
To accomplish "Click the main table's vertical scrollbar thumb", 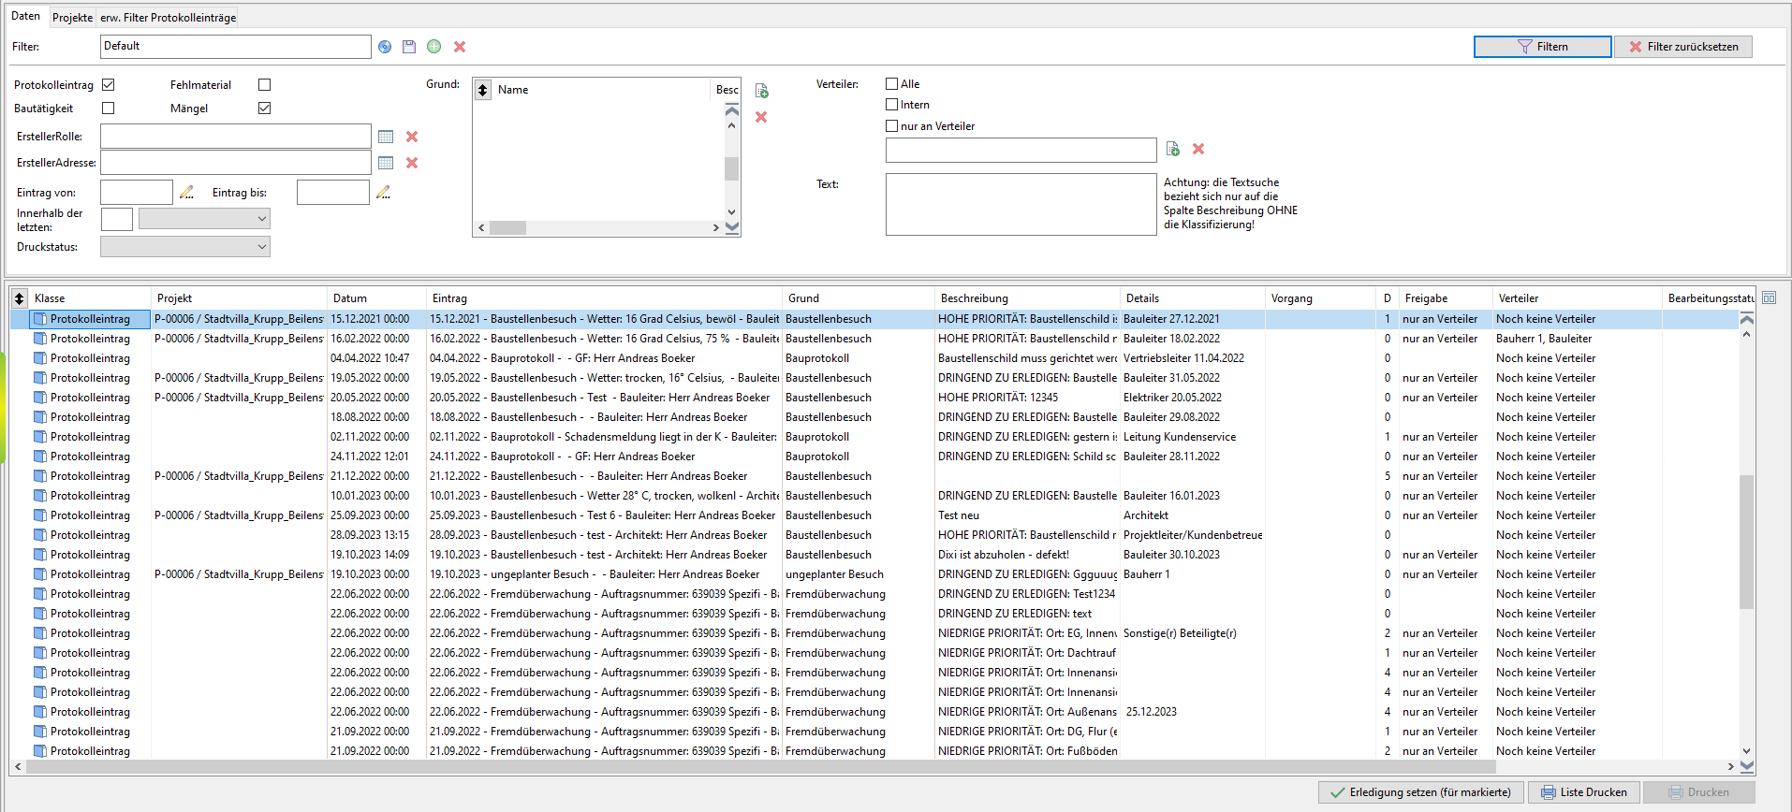I will click(1746, 542).
